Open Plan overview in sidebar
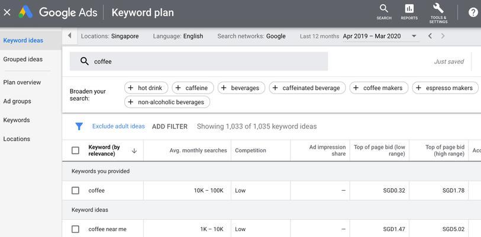This screenshot has width=481, height=237. pyautogui.click(x=22, y=82)
